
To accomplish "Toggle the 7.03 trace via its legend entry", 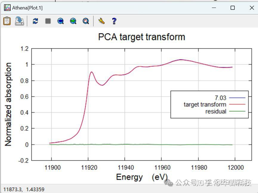I will tap(221, 98).
